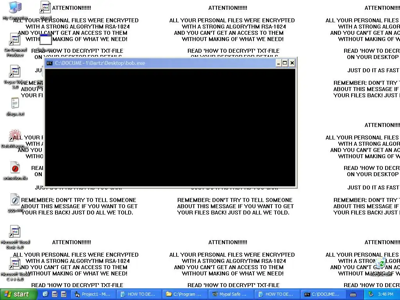This screenshot has height=300, width=400.
Task: Click the bob.exe console title bar
Action: tap(163, 63)
